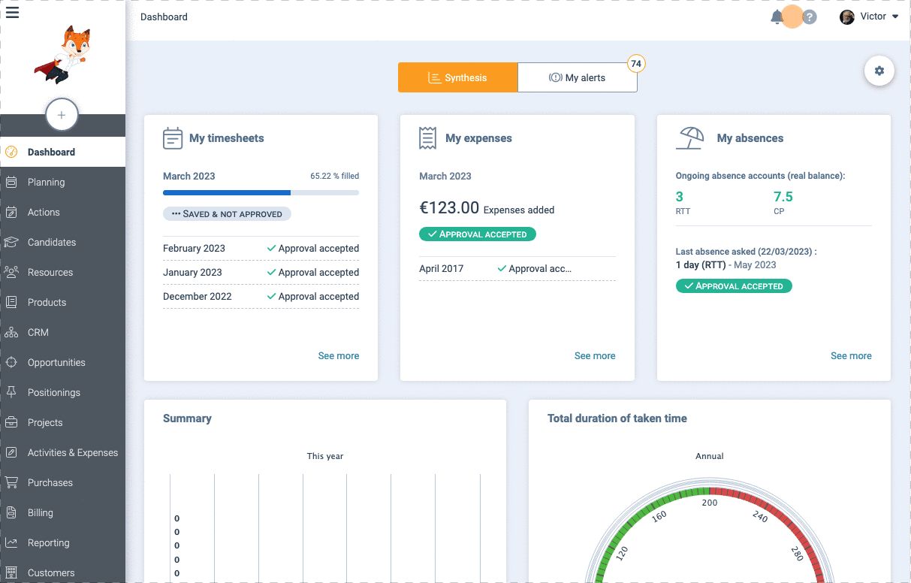Click the Candidates graduation cap icon
The height and width of the screenshot is (583, 911).
point(11,242)
